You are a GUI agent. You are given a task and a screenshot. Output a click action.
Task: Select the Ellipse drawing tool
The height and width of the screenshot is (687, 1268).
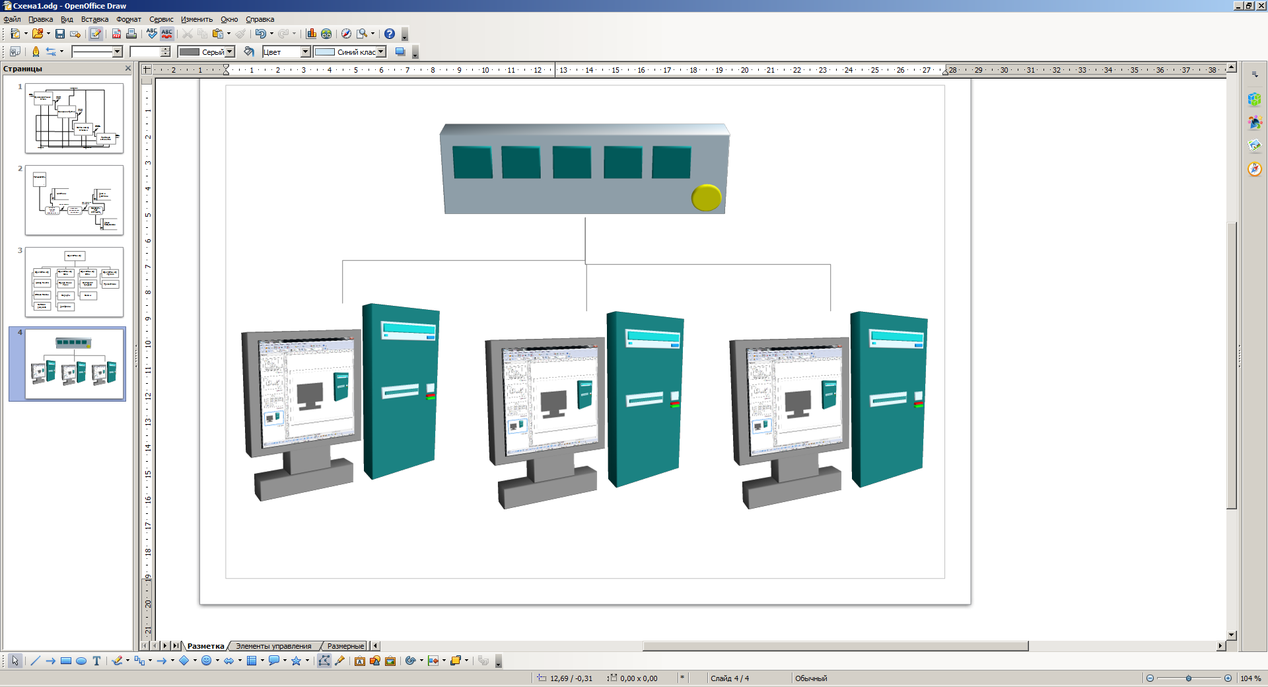click(81, 661)
